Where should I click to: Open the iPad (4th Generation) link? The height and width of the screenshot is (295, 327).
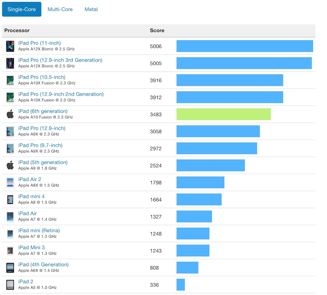[43, 265]
